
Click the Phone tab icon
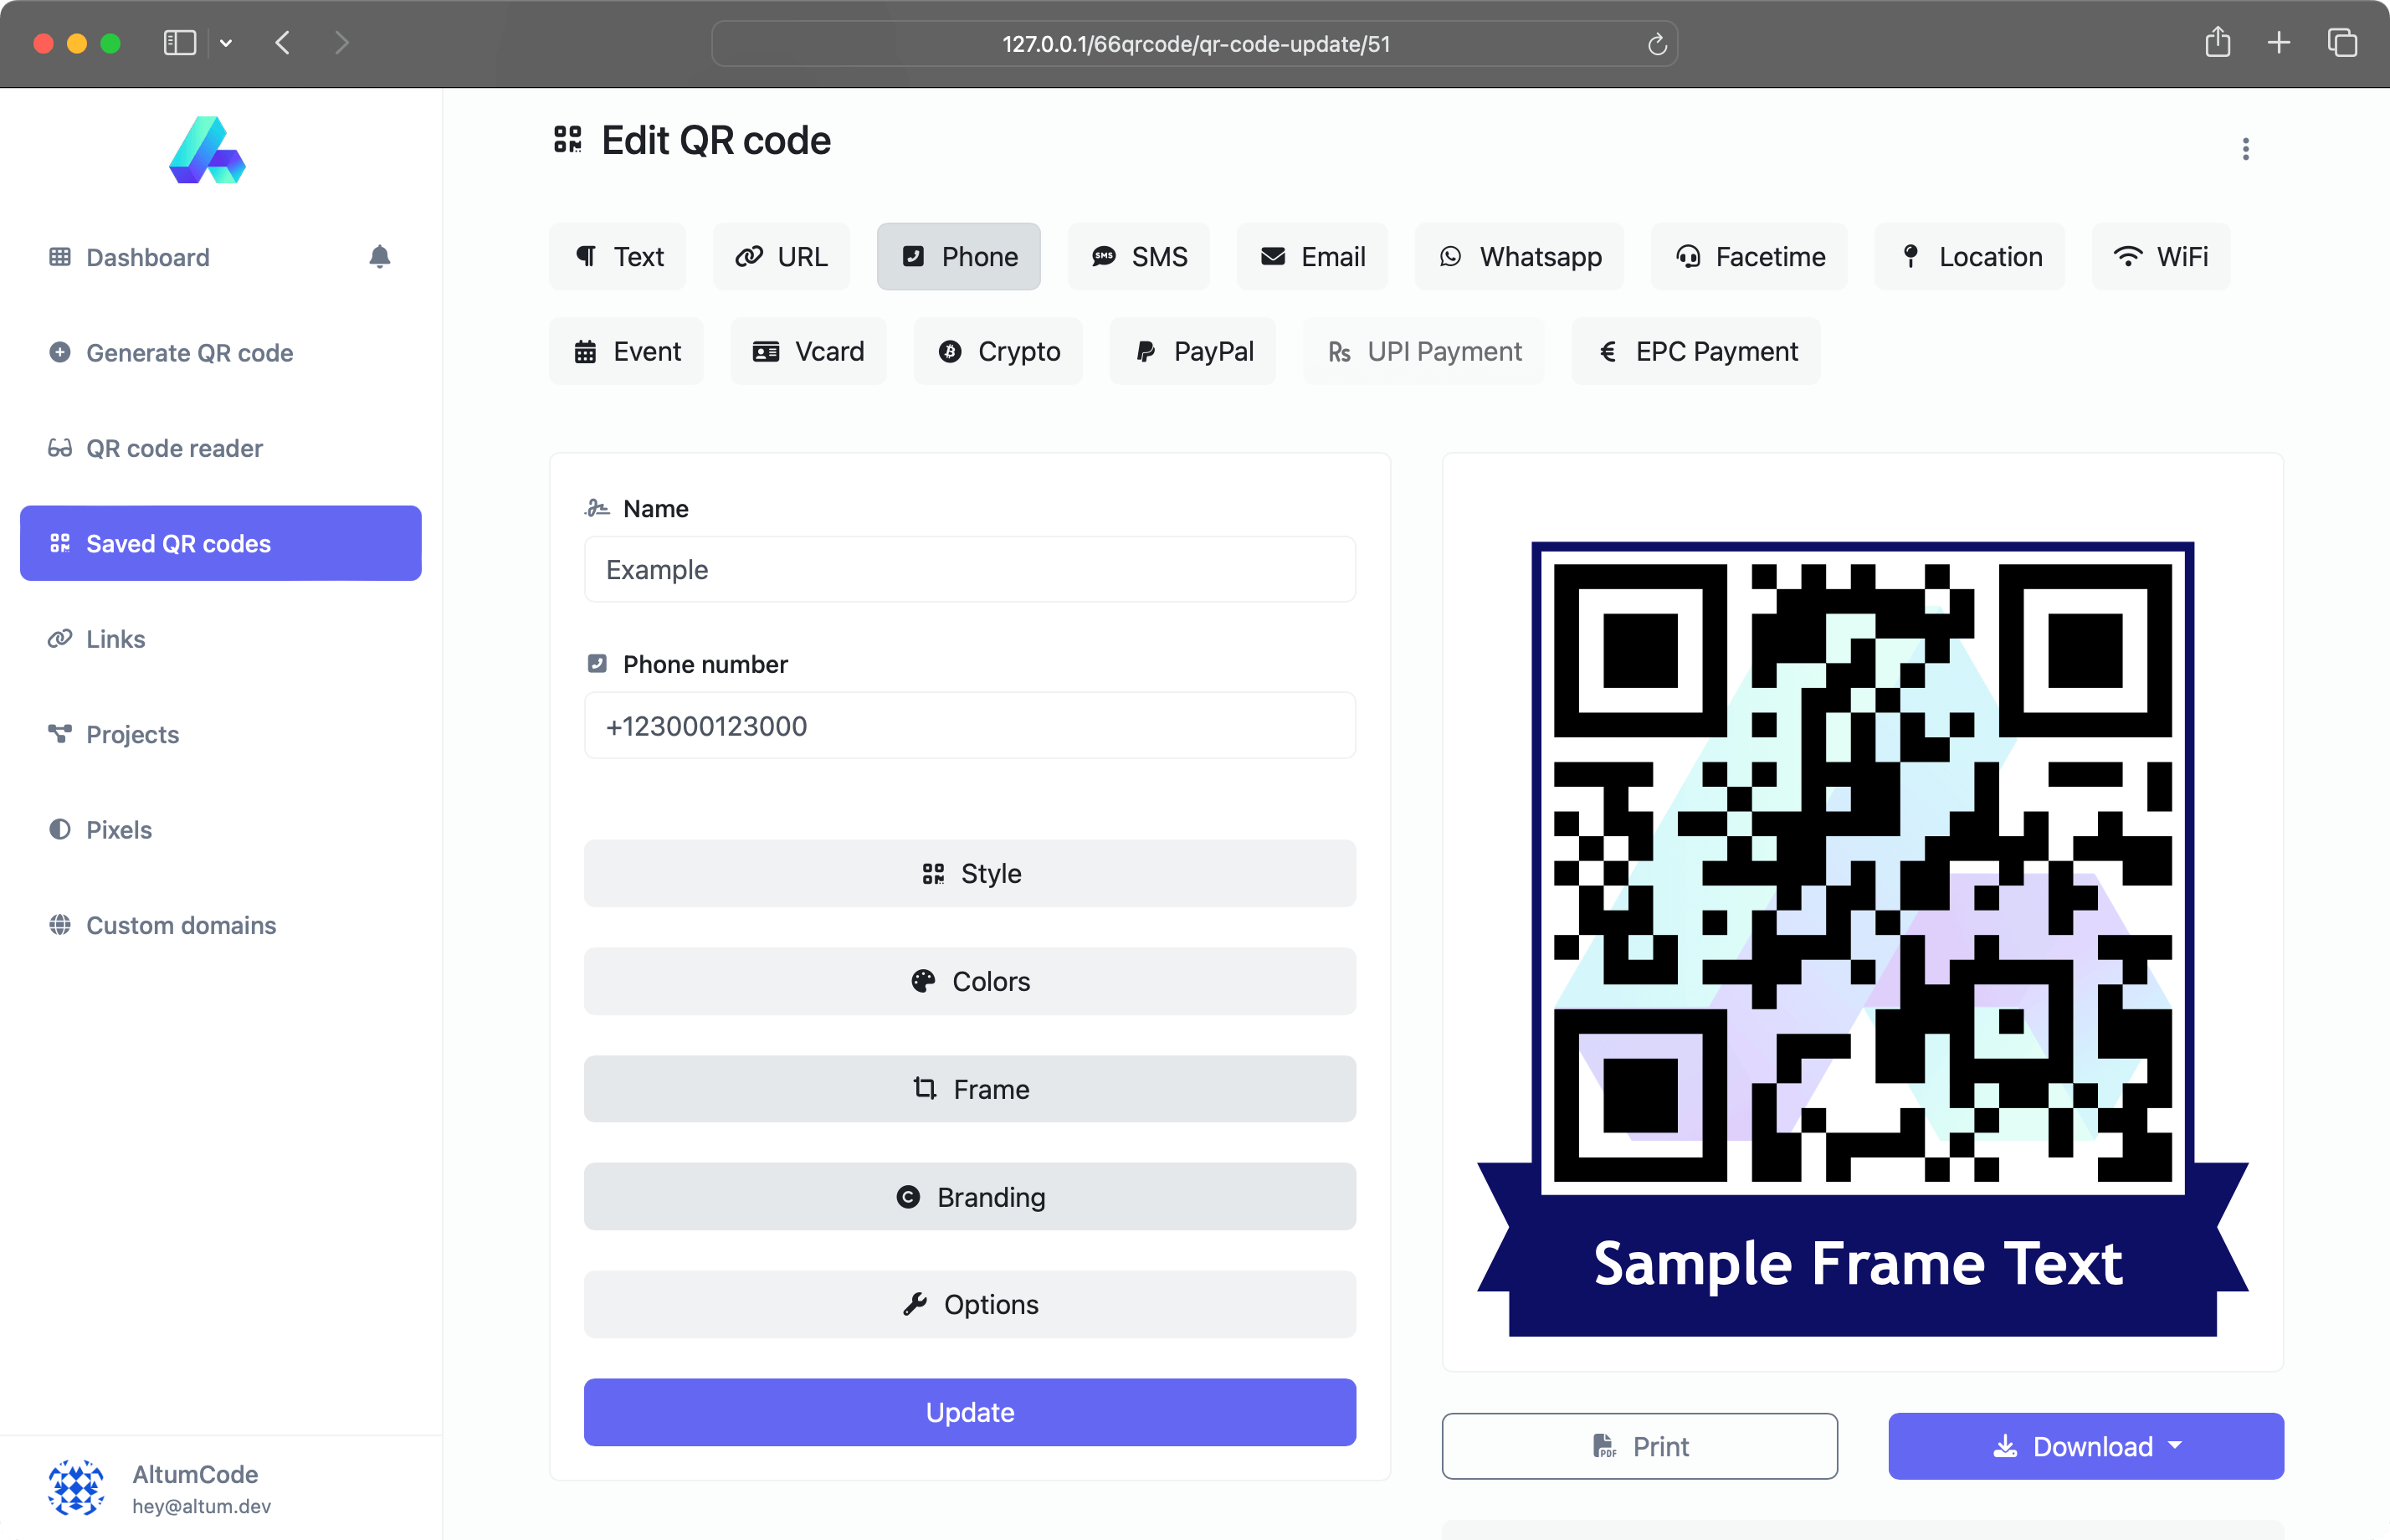click(913, 256)
